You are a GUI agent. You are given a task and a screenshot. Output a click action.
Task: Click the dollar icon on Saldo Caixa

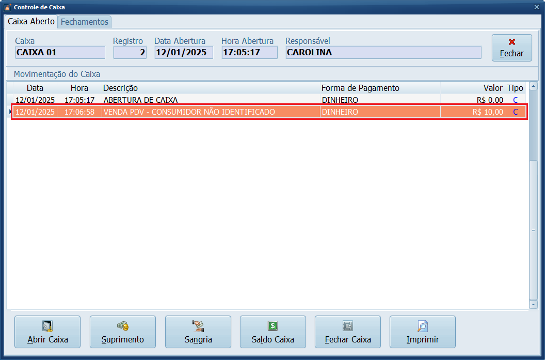tap(273, 326)
